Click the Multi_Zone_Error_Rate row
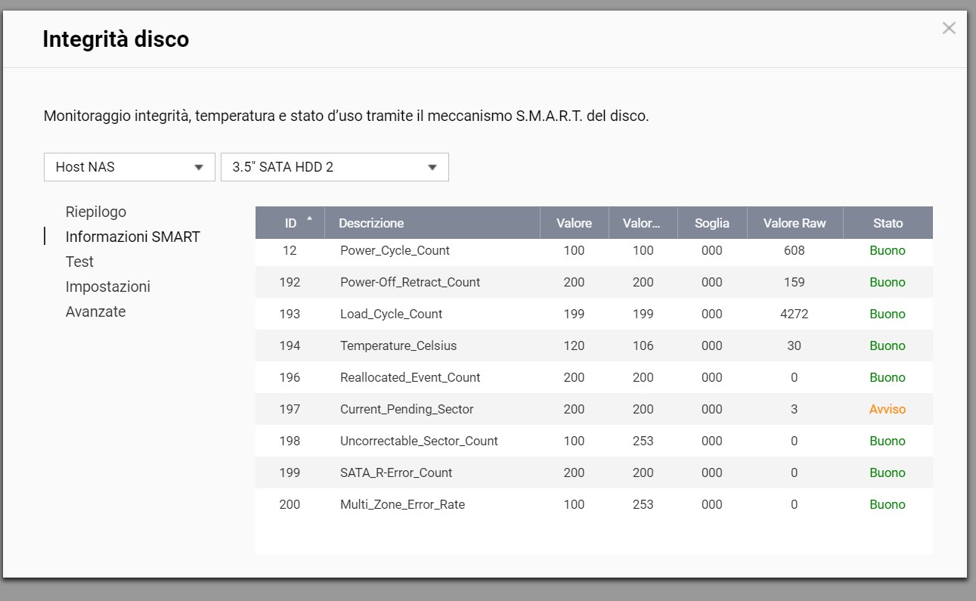 [402, 504]
